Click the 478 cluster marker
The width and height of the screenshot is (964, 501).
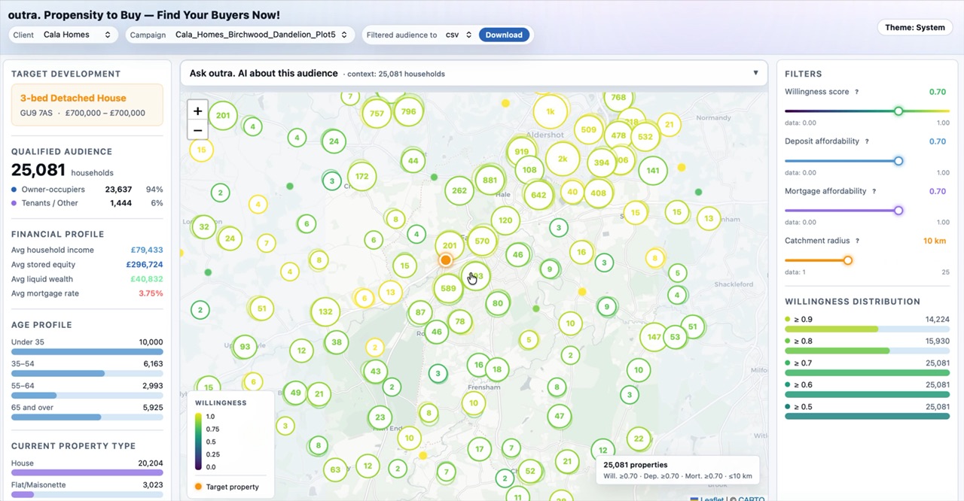(x=618, y=136)
